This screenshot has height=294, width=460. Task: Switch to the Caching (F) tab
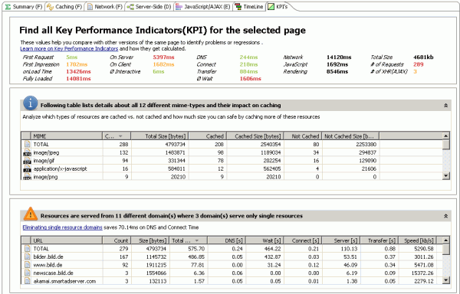point(64,6)
